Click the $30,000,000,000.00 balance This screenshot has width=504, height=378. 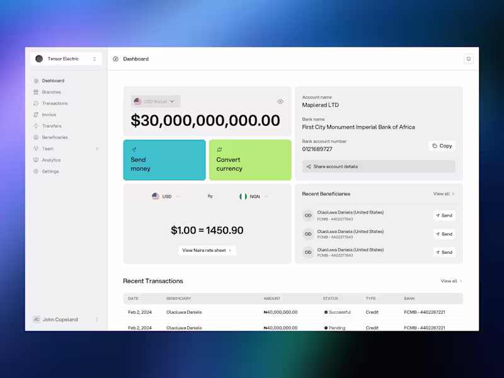205,120
